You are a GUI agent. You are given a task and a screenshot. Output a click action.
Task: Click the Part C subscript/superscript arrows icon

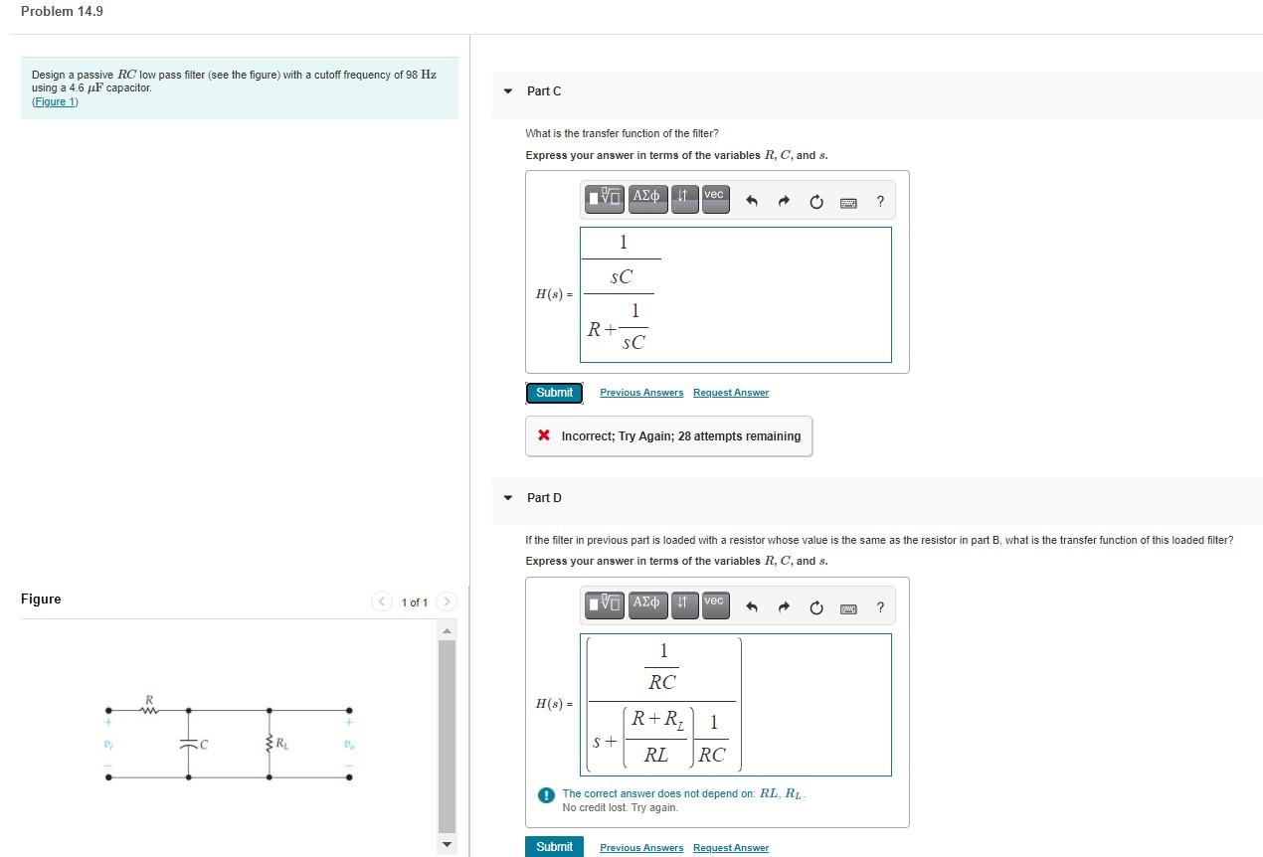tap(684, 199)
